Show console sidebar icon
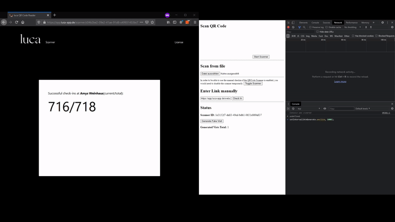The height and width of the screenshot is (222, 395). (288, 109)
